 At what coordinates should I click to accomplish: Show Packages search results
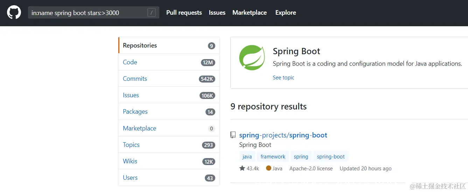135,112
